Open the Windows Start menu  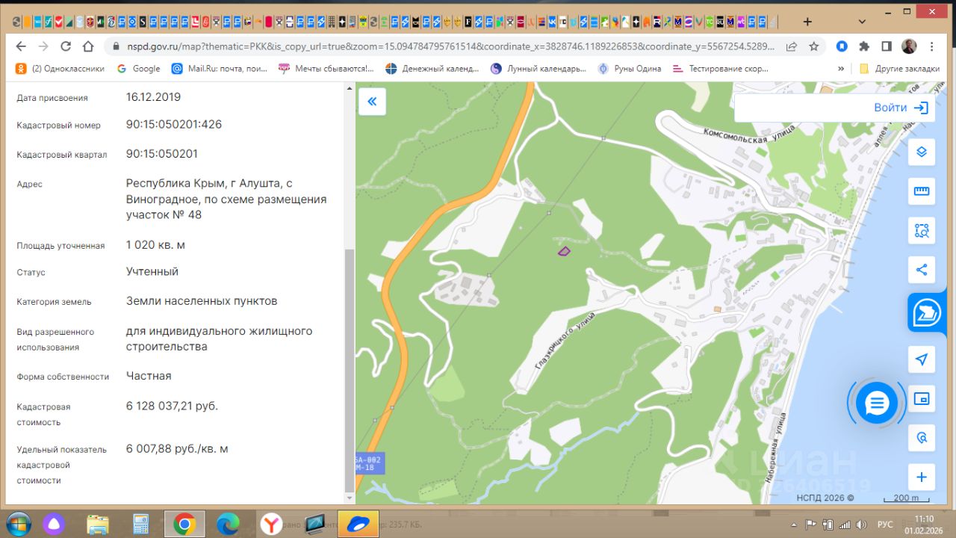click(18, 523)
